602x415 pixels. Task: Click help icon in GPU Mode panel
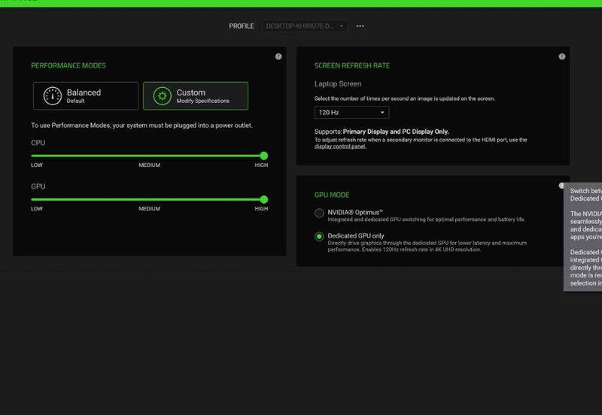[x=561, y=186]
